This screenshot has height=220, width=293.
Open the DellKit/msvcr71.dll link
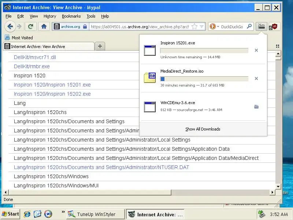coord(35,57)
